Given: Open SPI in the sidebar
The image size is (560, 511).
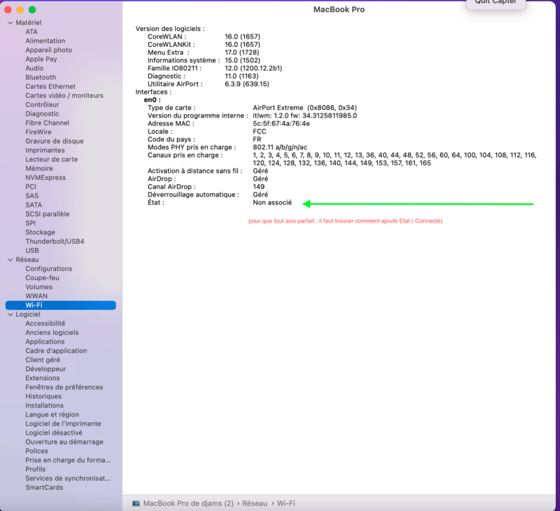Looking at the screenshot, I should (31, 223).
